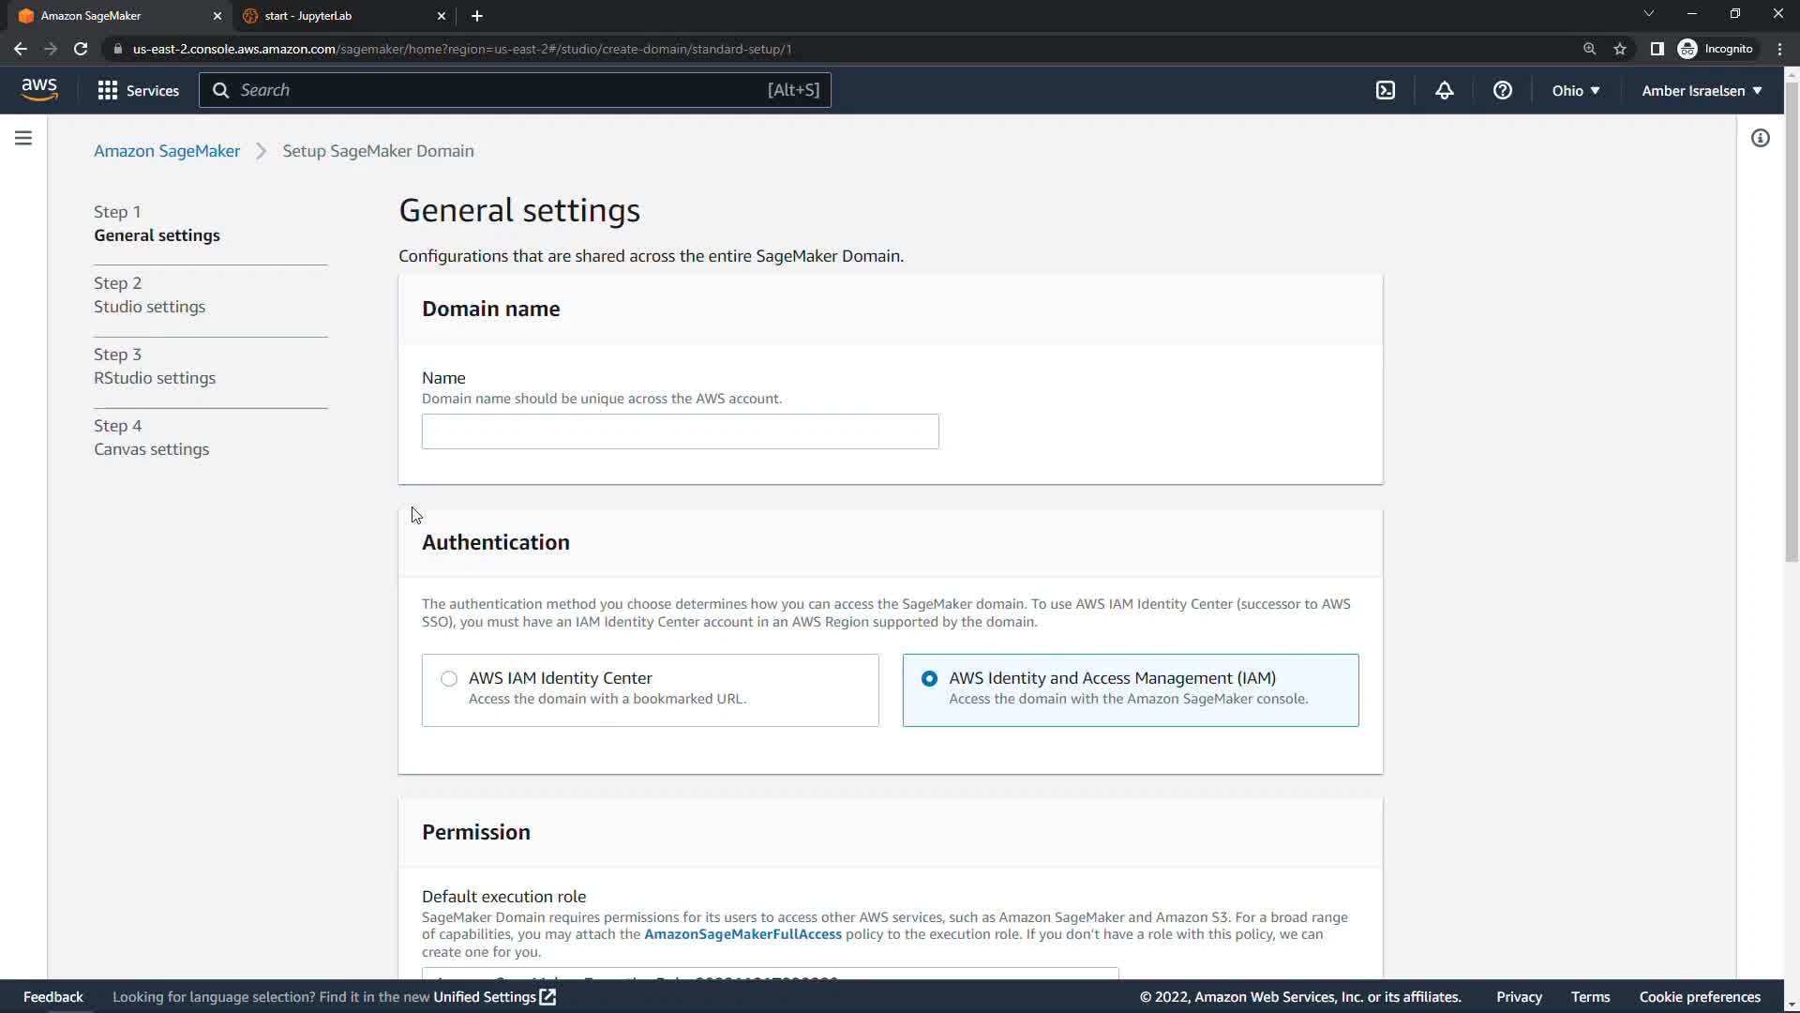Open the AmazonSageMakerFullAccess policy link
Screen dimensions: 1800x1013
(x=742, y=934)
